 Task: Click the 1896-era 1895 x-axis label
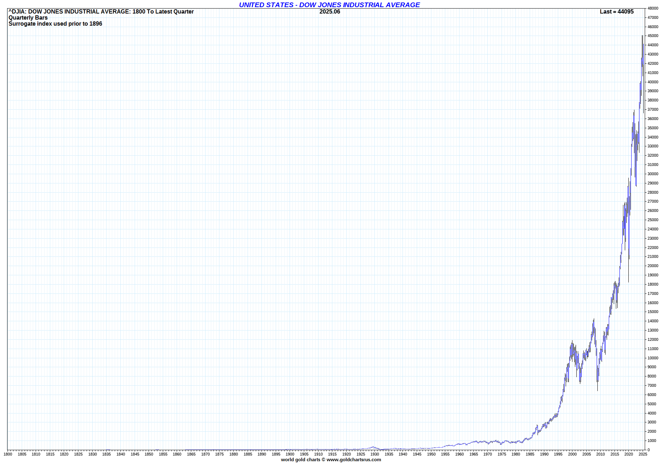point(276,454)
